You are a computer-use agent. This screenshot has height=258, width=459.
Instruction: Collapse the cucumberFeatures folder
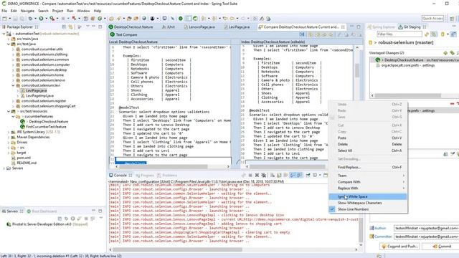(13, 116)
